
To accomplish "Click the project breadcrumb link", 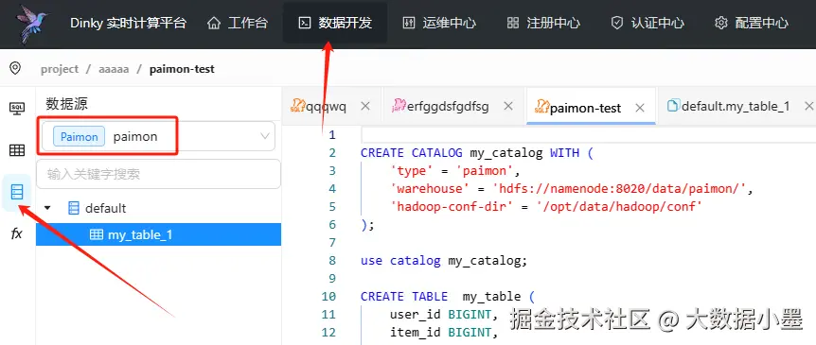I will click(x=60, y=69).
